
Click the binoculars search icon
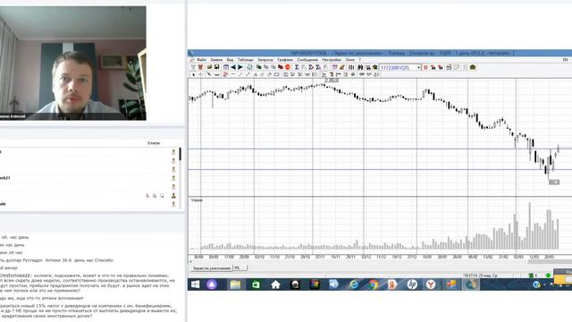point(360,67)
